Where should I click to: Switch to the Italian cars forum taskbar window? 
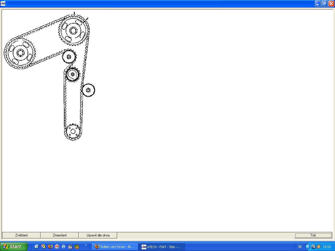(x=115, y=247)
